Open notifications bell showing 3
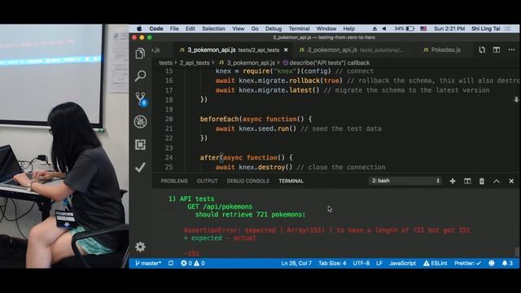Viewport: 521px width, 293px height. (x=507, y=263)
